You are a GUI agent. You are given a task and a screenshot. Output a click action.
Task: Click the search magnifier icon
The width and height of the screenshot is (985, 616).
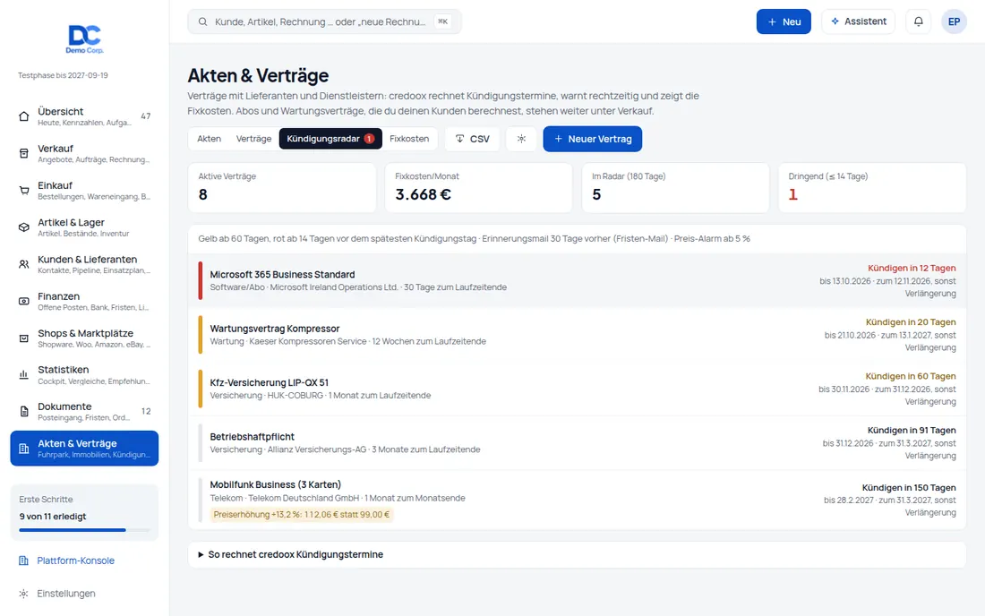(203, 21)
